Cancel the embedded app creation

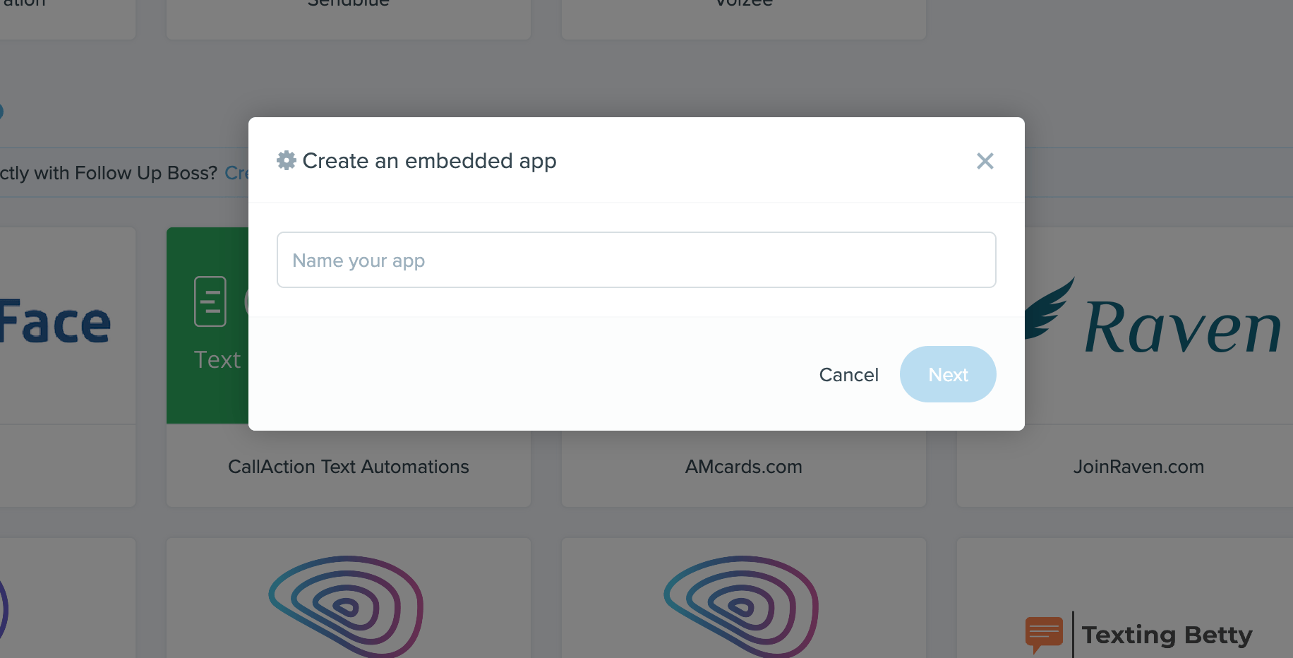point(848,374)
